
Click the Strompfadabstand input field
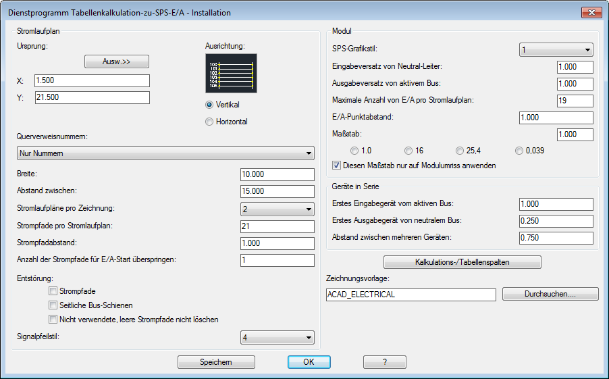click(x=277, y=243)
